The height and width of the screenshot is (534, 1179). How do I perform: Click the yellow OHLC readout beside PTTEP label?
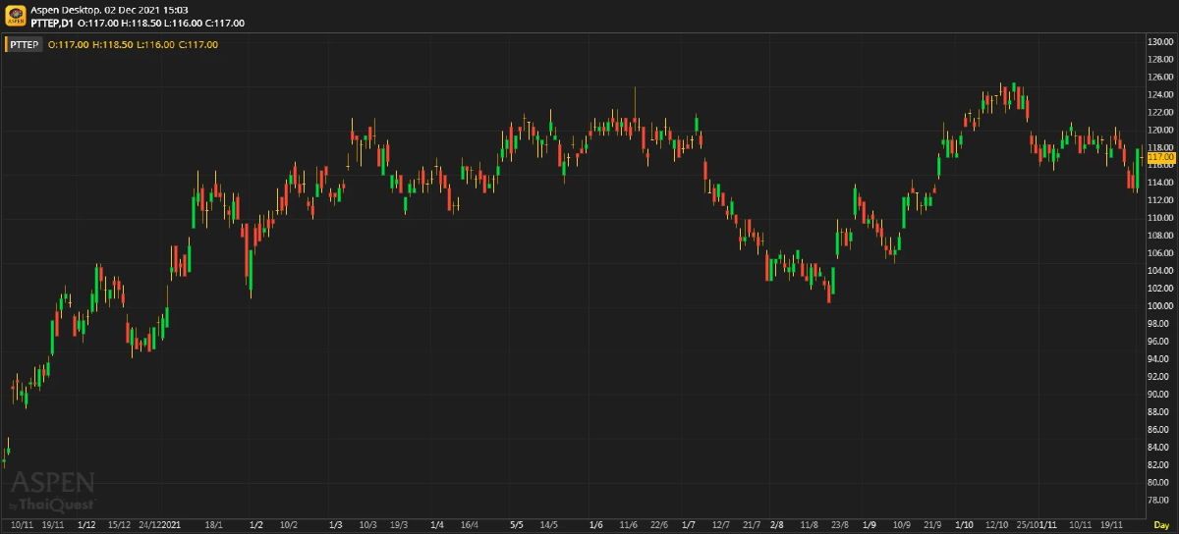133,44
